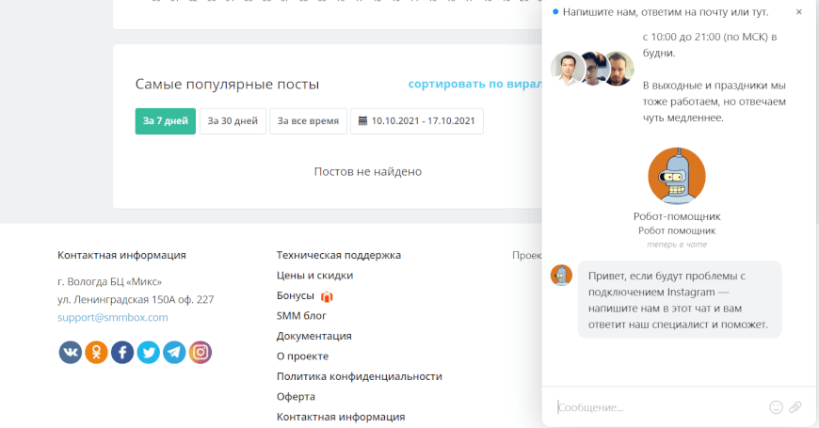Image resolution: width=819 pixels, height=428 pixels.
Task: Click сортировать по виральности link
Action: click(x=474, y=84)
